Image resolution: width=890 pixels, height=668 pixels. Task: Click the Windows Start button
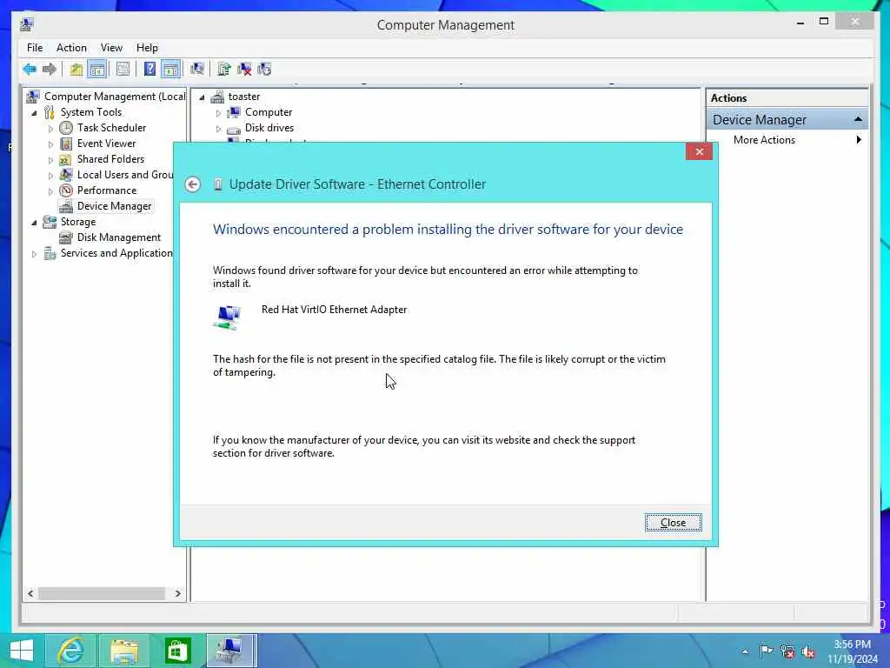[x=22, y=651]
